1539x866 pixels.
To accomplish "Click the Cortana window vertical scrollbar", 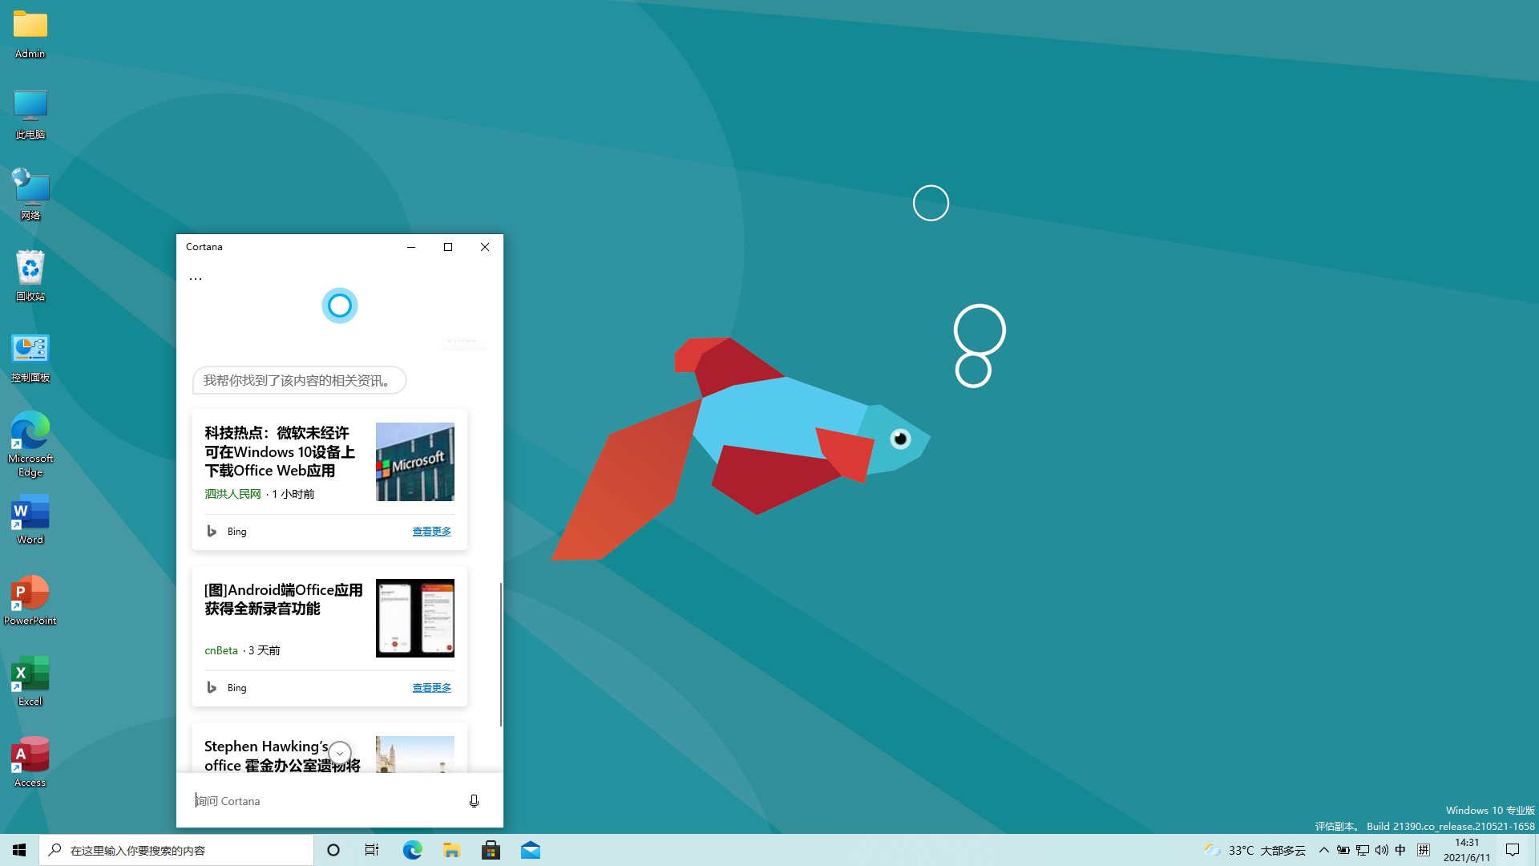I will pyautogui.click(x=501, y=654).
